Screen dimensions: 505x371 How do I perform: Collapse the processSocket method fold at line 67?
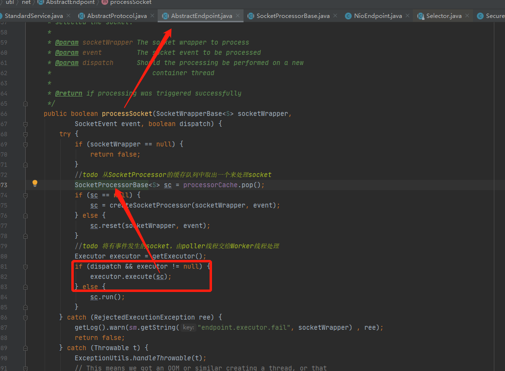[x=25, y=124]
